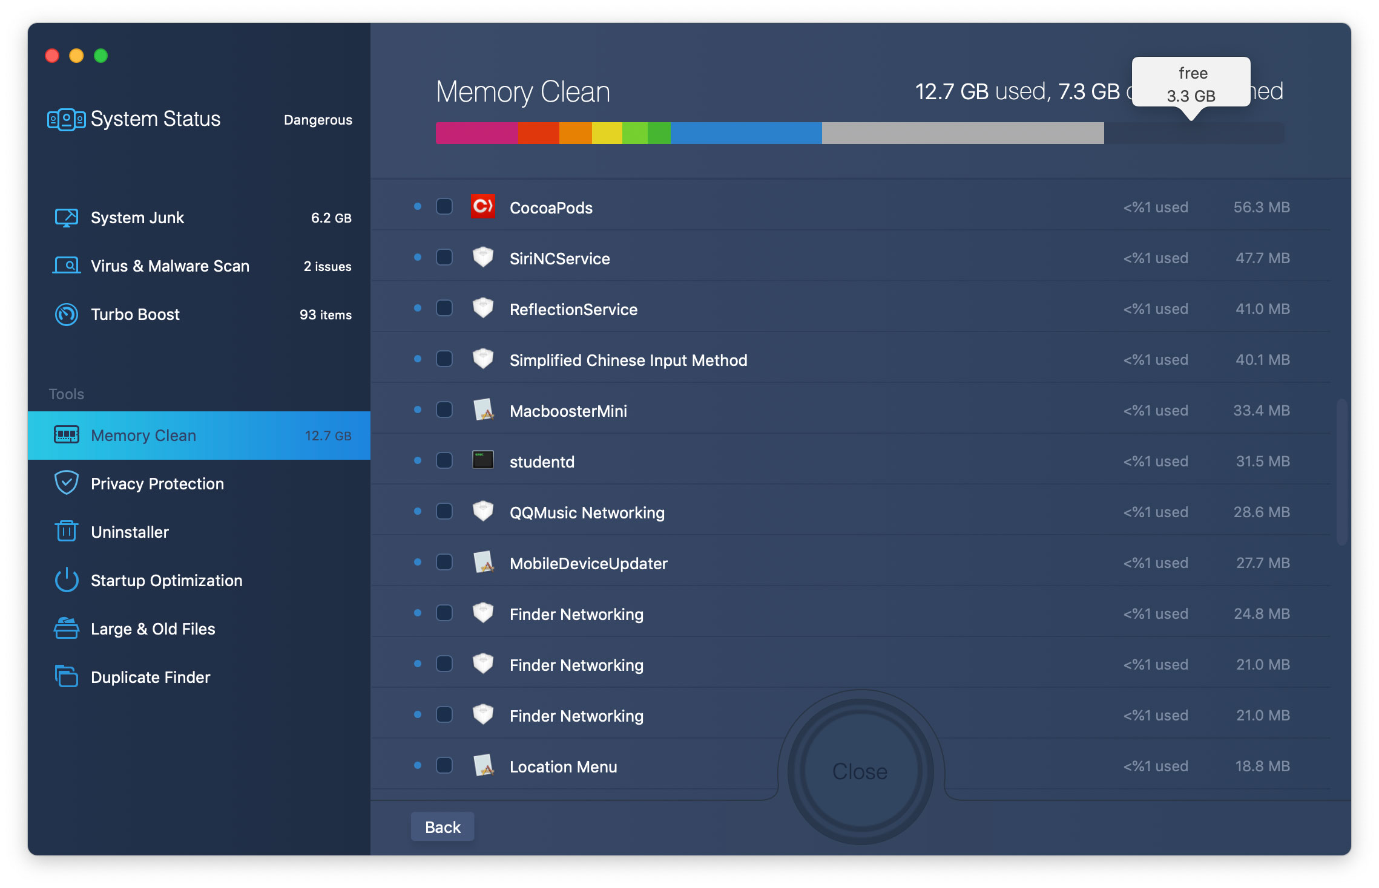Image resolution: width=1379 pixels, height=888 pixels.
Task: Click the Location Menu app icon
Action: [483, 765]
